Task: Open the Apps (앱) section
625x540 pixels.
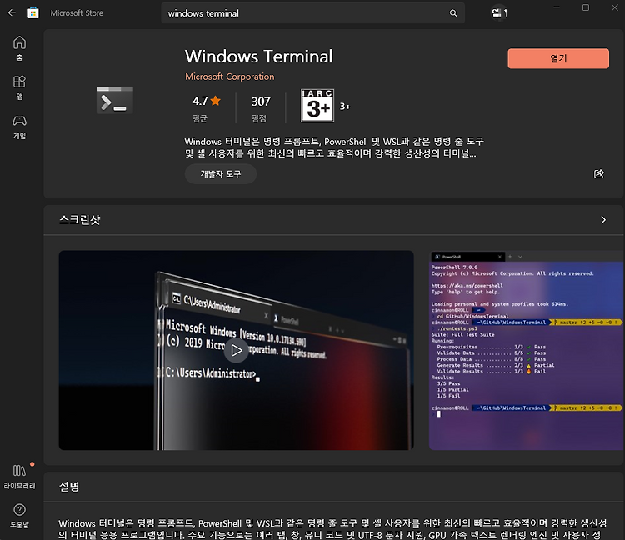Action: coord(19,87)
